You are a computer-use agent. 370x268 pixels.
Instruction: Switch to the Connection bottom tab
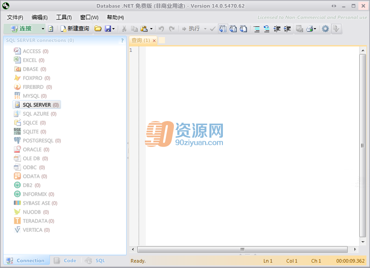tap(25, 260)
